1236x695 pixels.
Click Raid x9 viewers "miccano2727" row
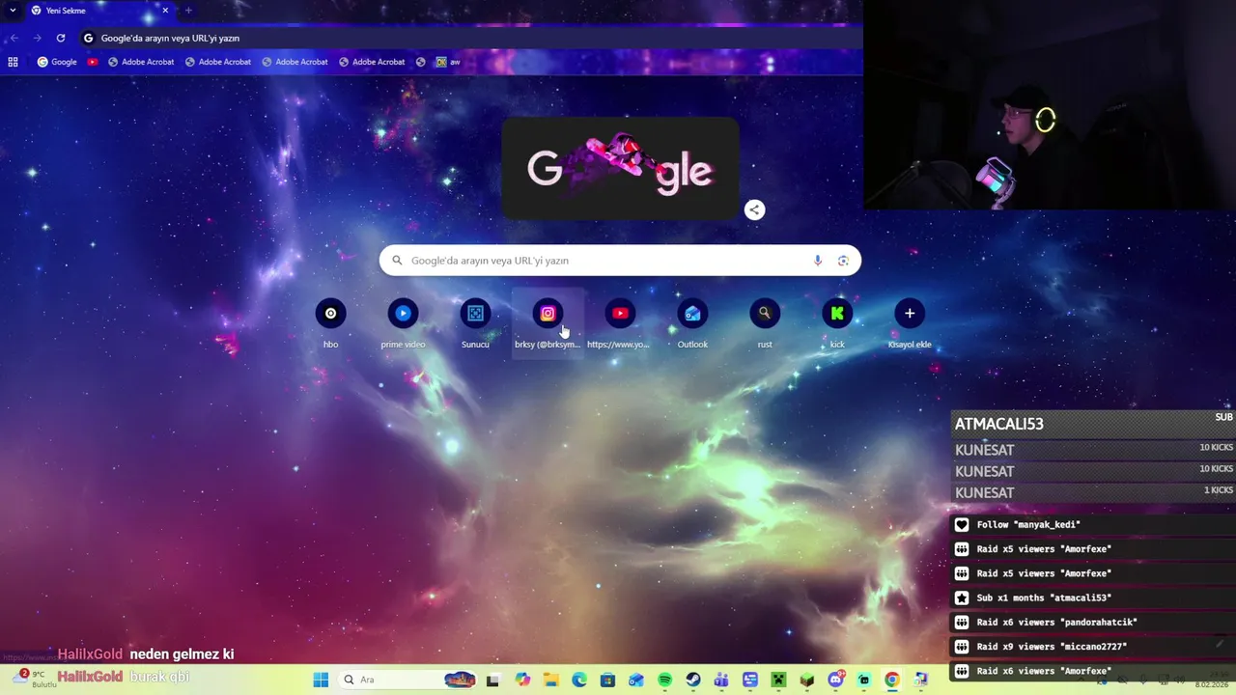tap(1093, 647)
